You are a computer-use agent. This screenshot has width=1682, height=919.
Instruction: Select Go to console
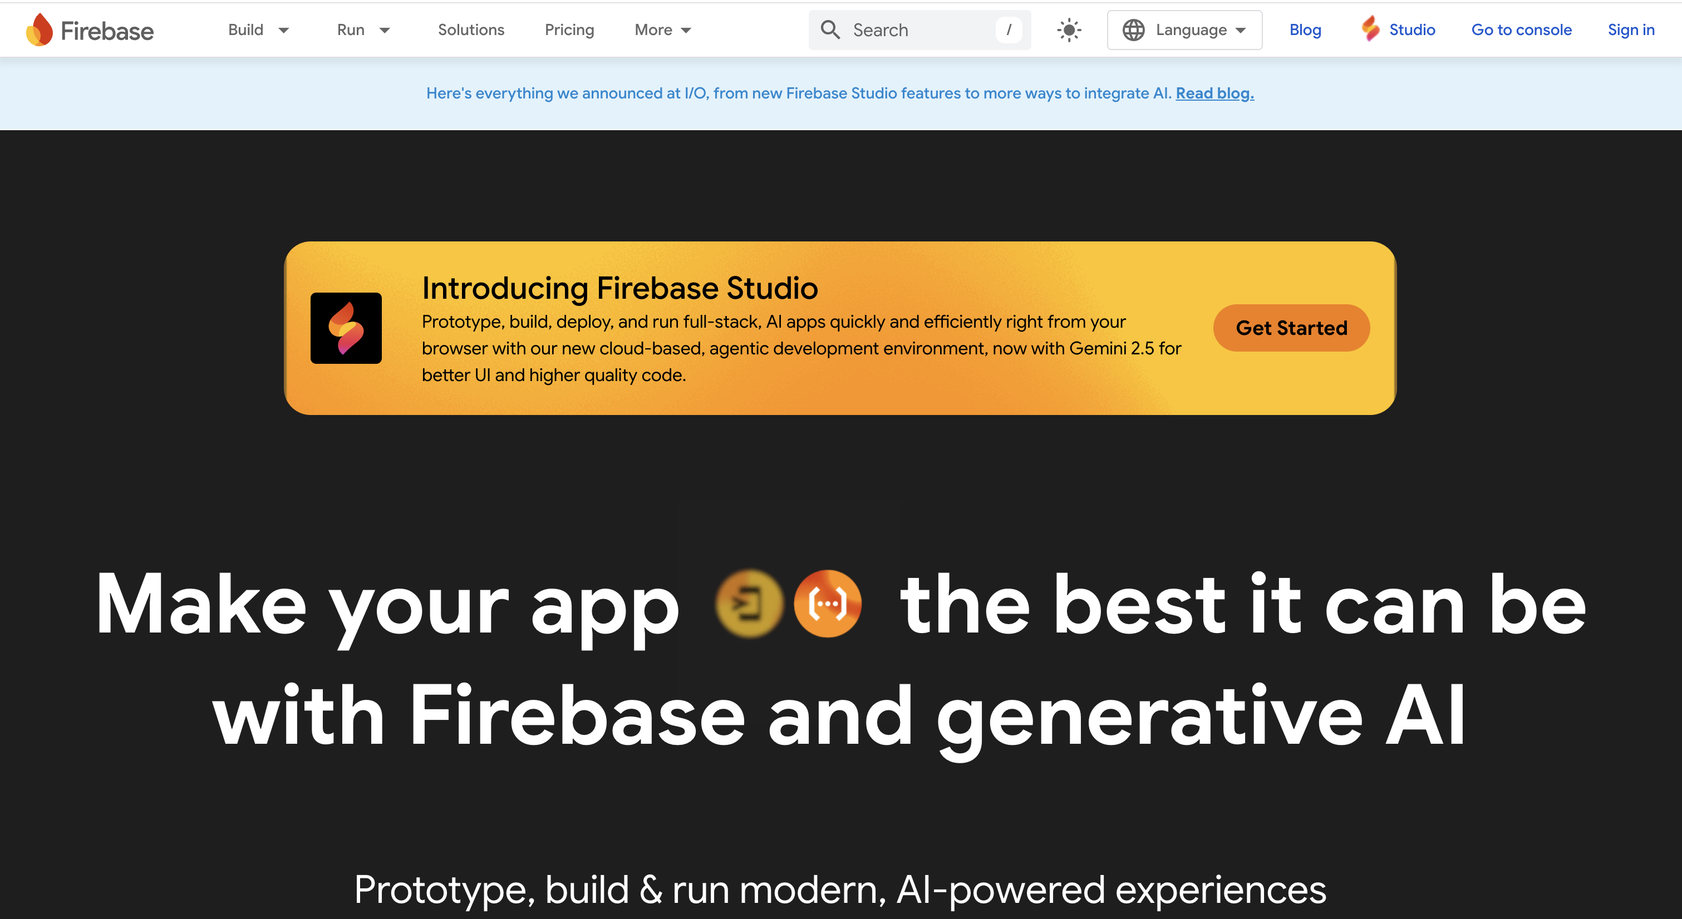click(1521, 30)
